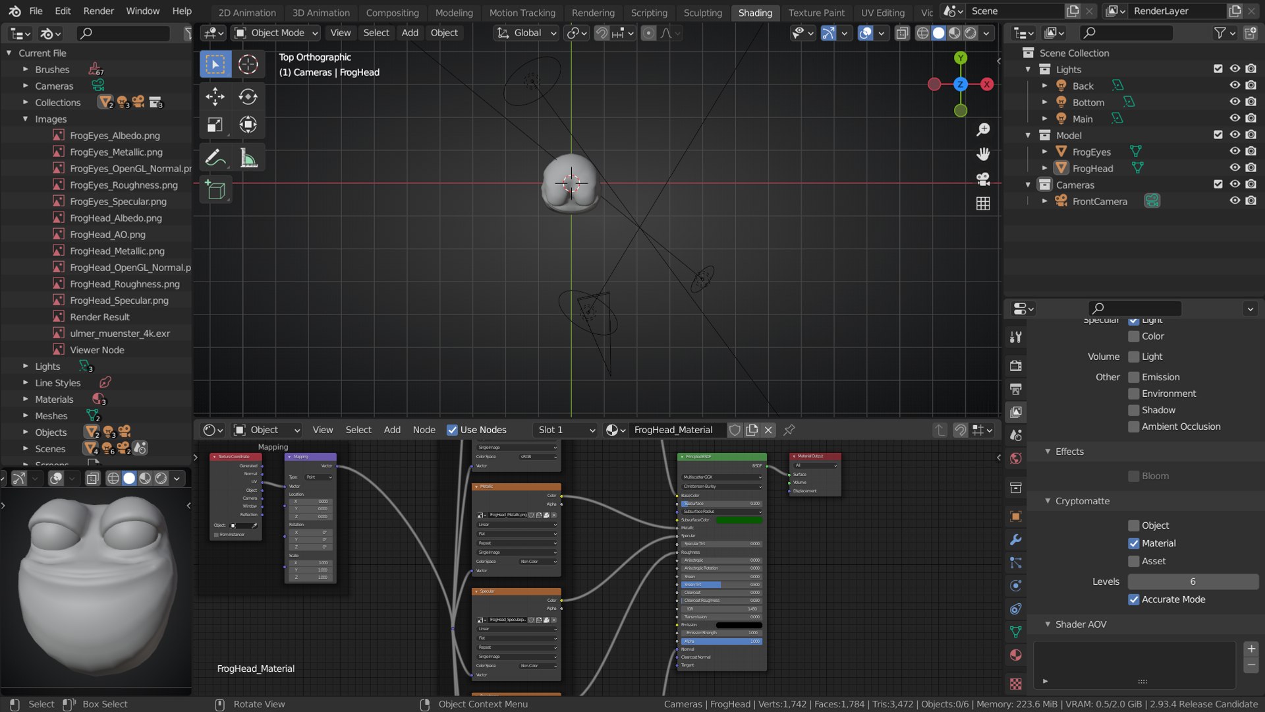Switch to the UV Editing workspace tab
The image size is (1265, 712).
pos(882,13)
